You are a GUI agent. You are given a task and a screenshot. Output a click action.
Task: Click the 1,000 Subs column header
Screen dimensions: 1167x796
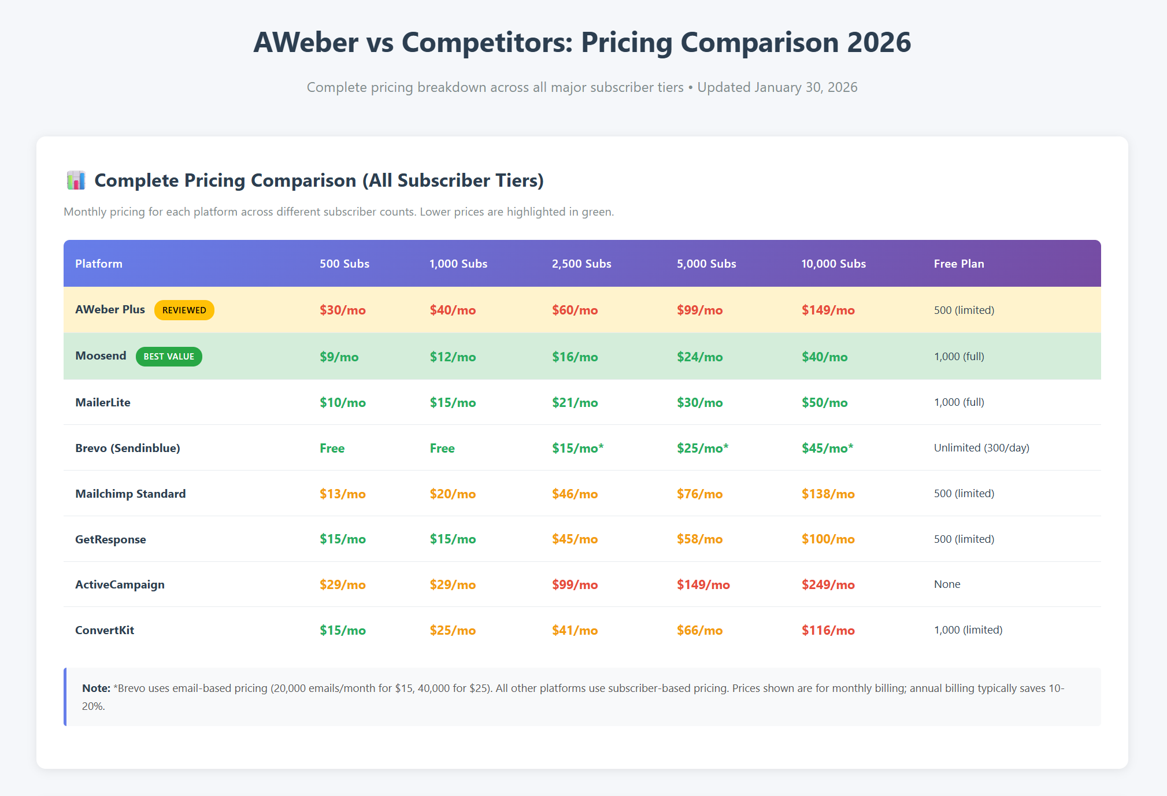pyautogui.click(x=458, y=264)
